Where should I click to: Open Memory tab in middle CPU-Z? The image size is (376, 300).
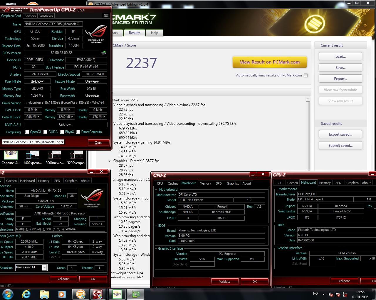(205, 183)
